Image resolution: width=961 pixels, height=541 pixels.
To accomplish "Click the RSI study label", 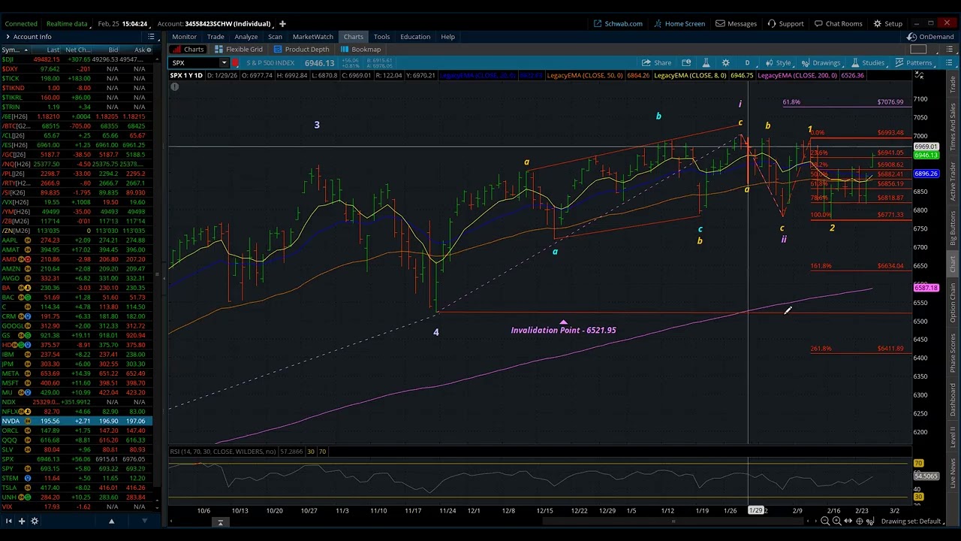I will pyautogui.click(x=223, y=452).
